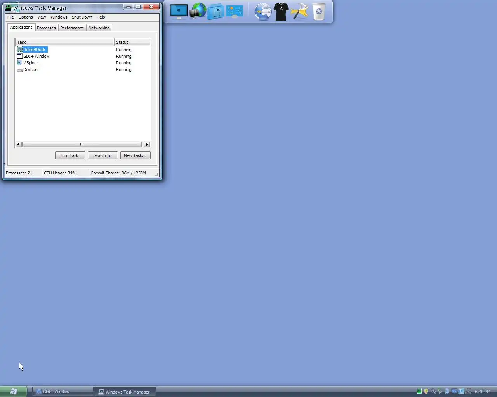Click the left scroll arrow in task list
This screenshot has height=397, width=497.
[x=18, y=144]
